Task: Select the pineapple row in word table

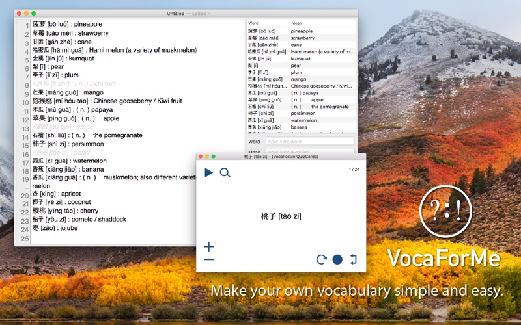Action: click(301, 31)
